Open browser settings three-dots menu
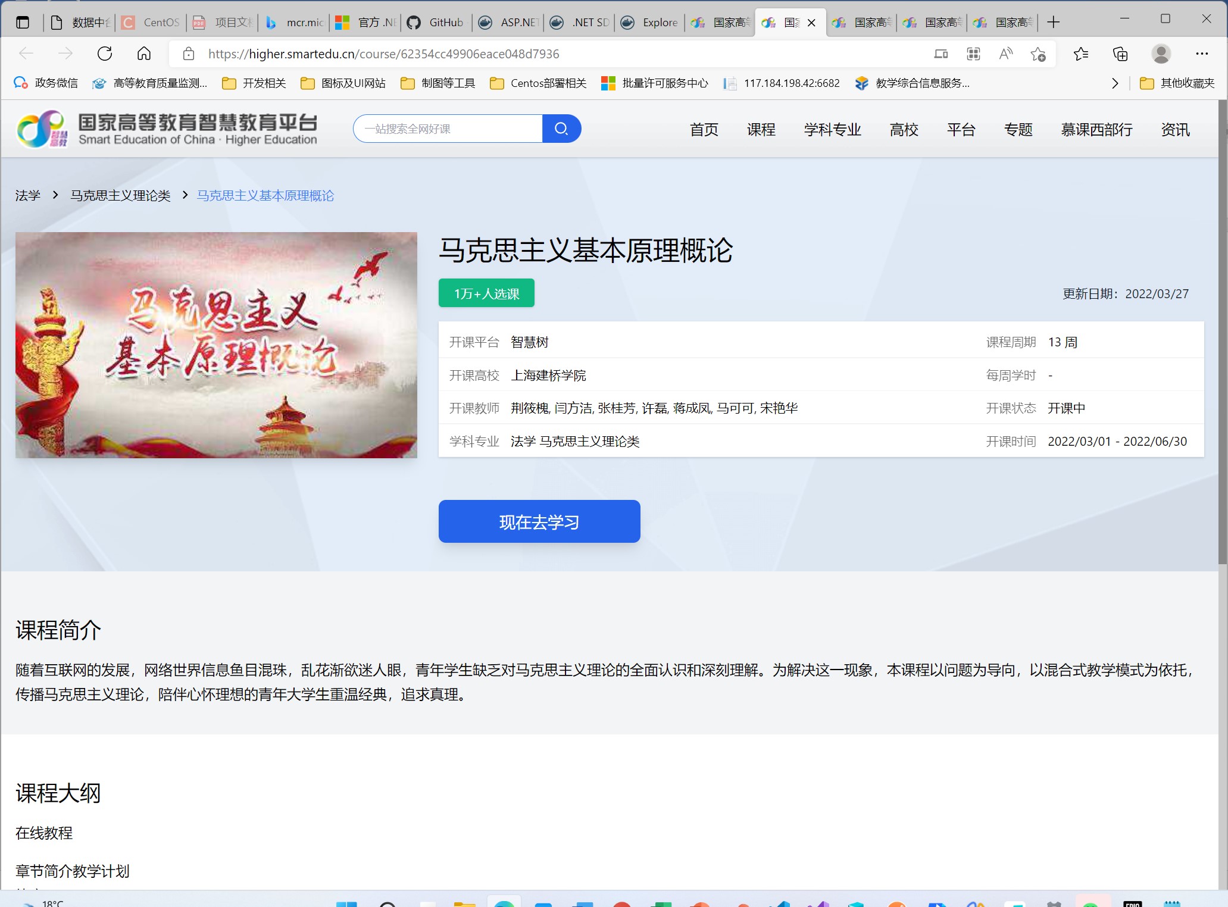 tap(1202, 54)
